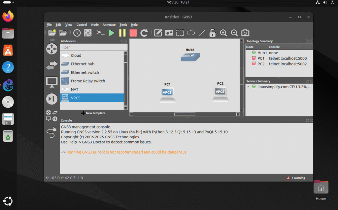Viewport: 338px width, 210px height.
Task: Take a topology screenshot with the camera icon
Action: coord(245,33)
